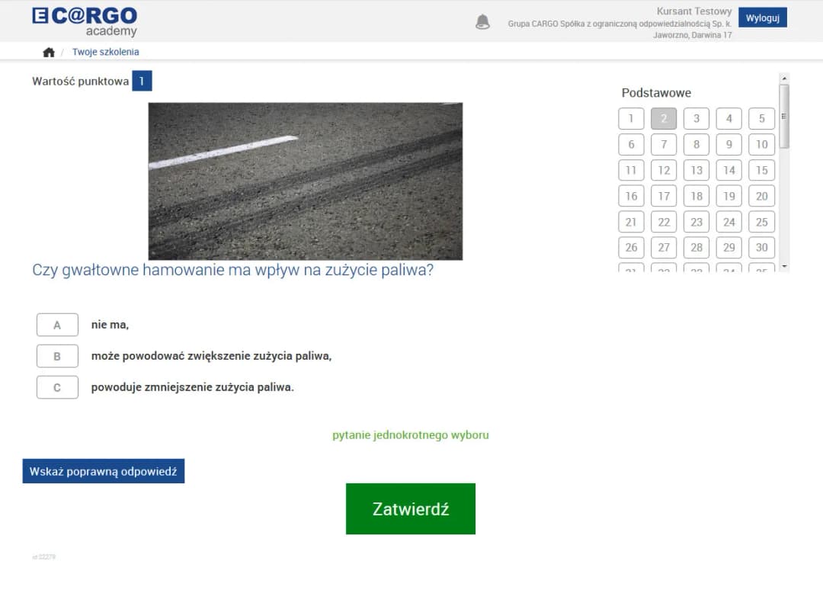Select question 25 in question panel
The height and width of the screenshot is (603, 823).
point(762,222)
